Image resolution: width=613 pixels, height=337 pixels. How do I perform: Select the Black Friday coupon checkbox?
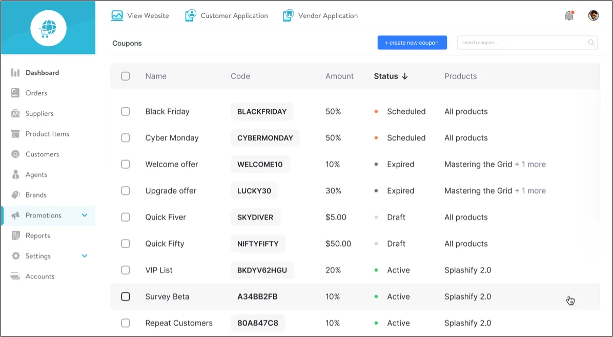point(126,111)
